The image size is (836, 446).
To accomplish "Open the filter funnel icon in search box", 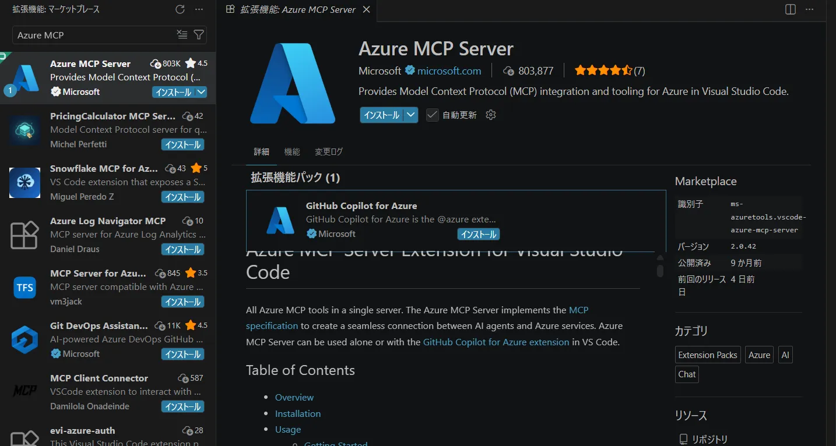I will [199, 34].
